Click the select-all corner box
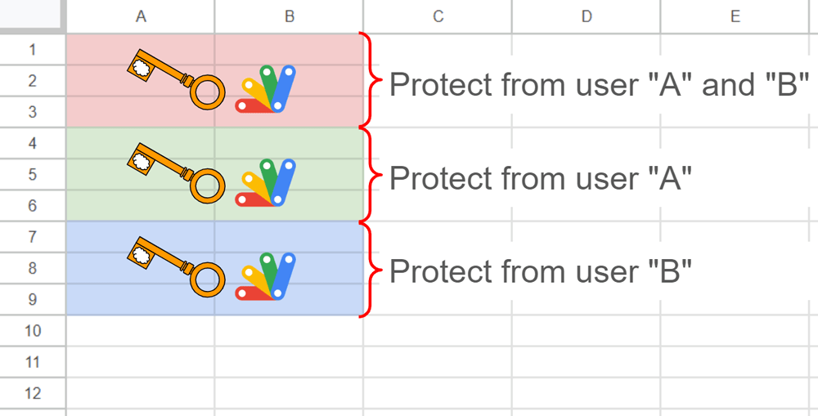This screenshot has width=818, height=416. coord(33,16)
